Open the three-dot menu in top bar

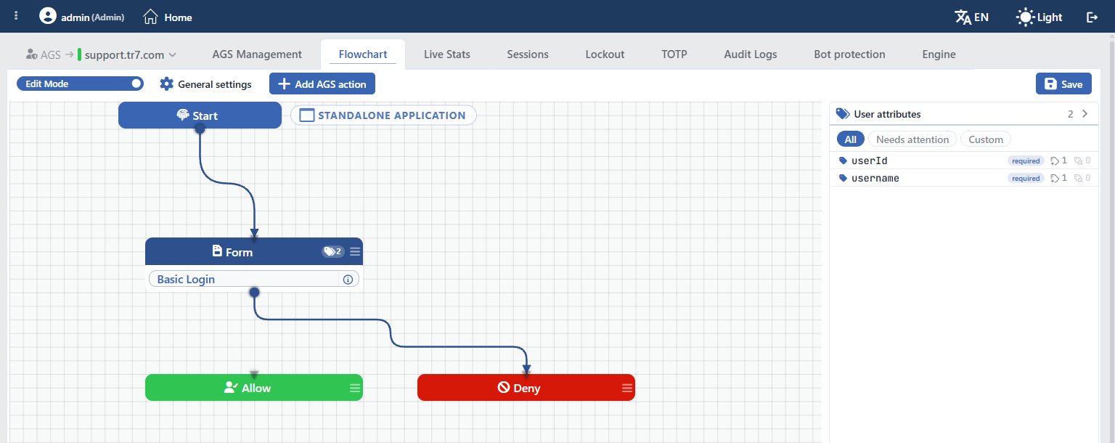tap(16, 16)
